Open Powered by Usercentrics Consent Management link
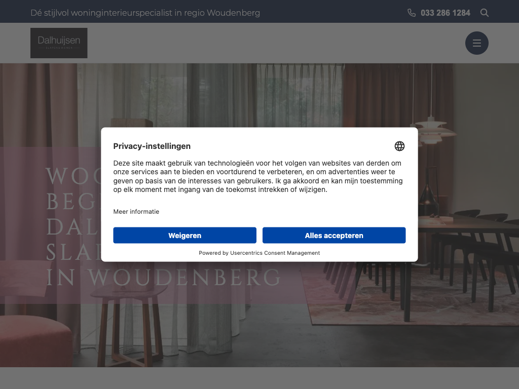Image resolution: width=519 pixels, height=389 pixels. [x=259, y=253]
